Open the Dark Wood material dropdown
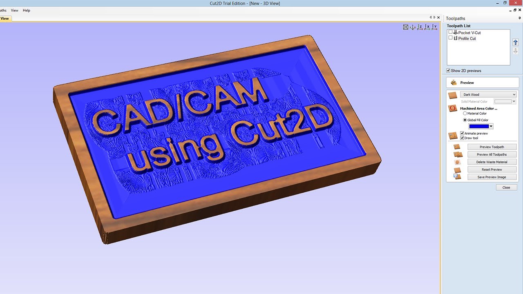This screenshot has height=294, width=523. (x=489, y=94)
